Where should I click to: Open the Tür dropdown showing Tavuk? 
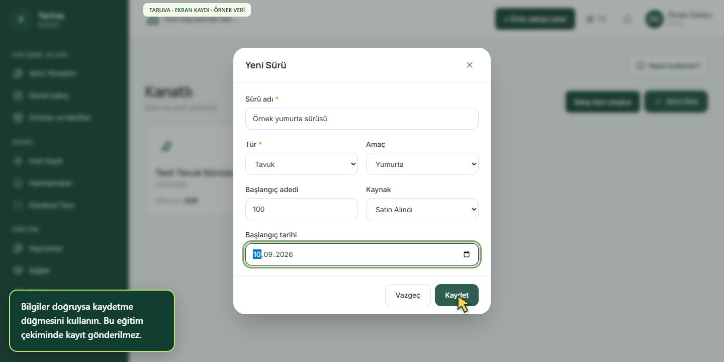[x=302, y=164]
